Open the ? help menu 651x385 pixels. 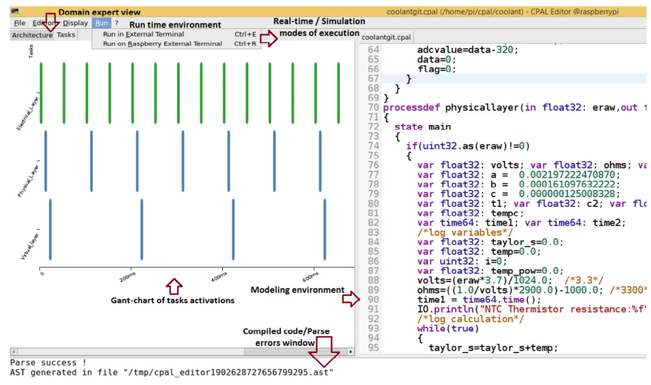coord(117,23)
